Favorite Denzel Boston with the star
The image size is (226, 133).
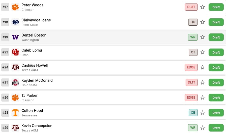click(203, 37)
